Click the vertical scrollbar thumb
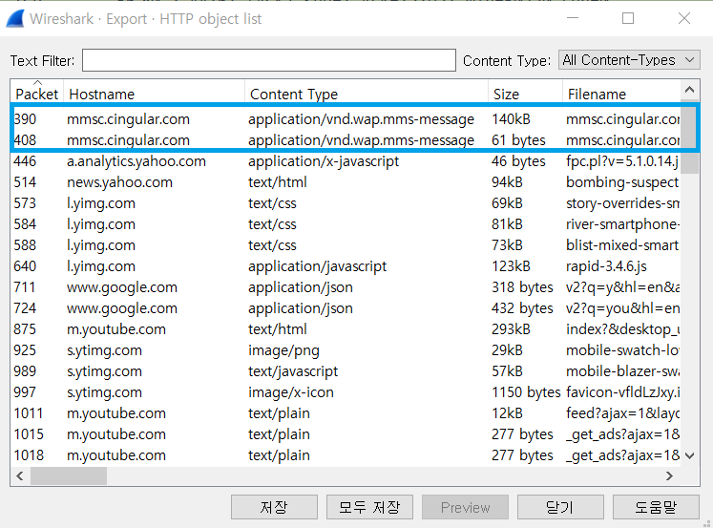Image resolution: width=713 pixels, height=528 pixels. pyautogui.click(x=690, y=137)
